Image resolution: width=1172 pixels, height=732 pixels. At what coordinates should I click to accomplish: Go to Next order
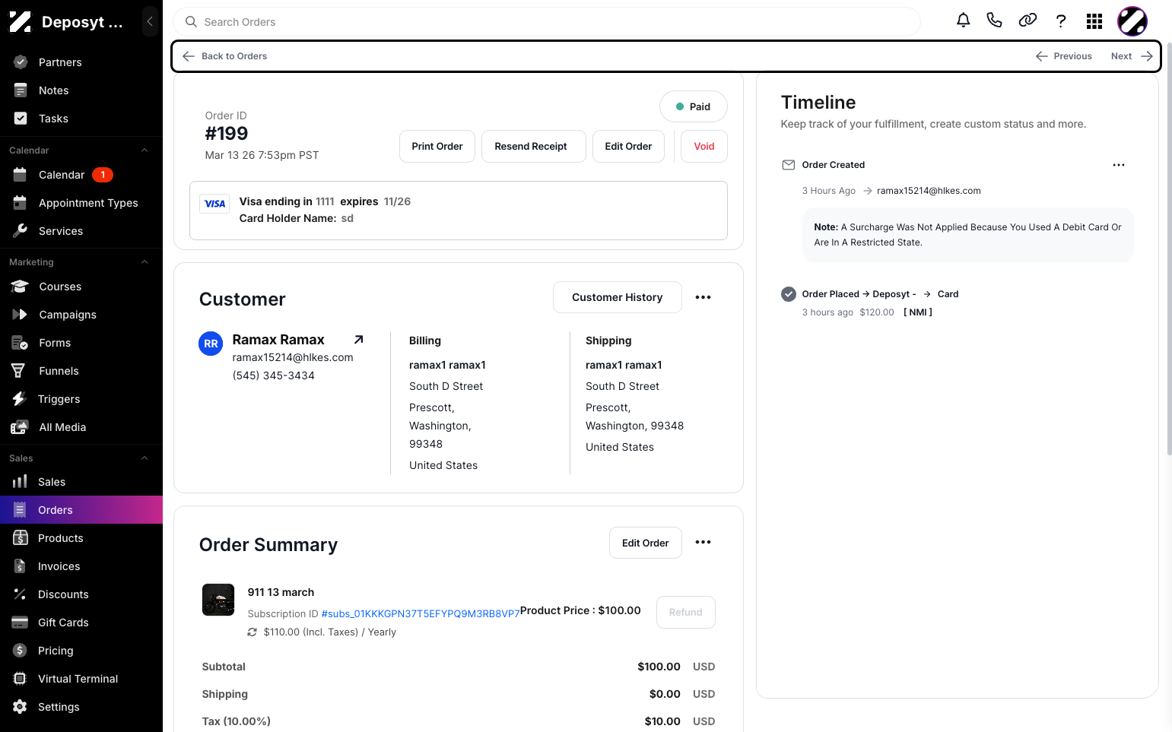pos(1132,56)
